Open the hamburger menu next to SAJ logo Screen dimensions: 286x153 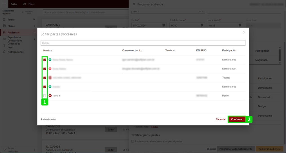(x=4, y=4)
